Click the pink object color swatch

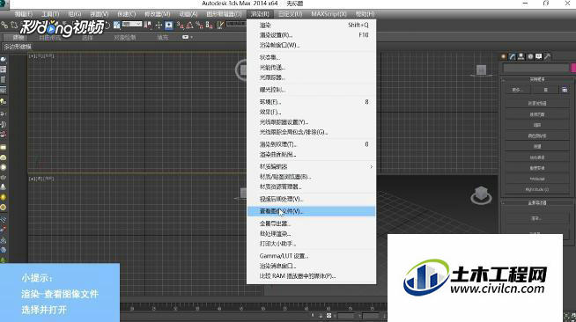(x=573, y=68)
